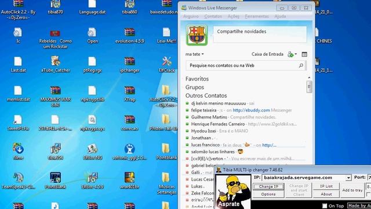Launch the ElfBot NG desktop icon
The image size is (371, 209).
click(x=92, y=152)
